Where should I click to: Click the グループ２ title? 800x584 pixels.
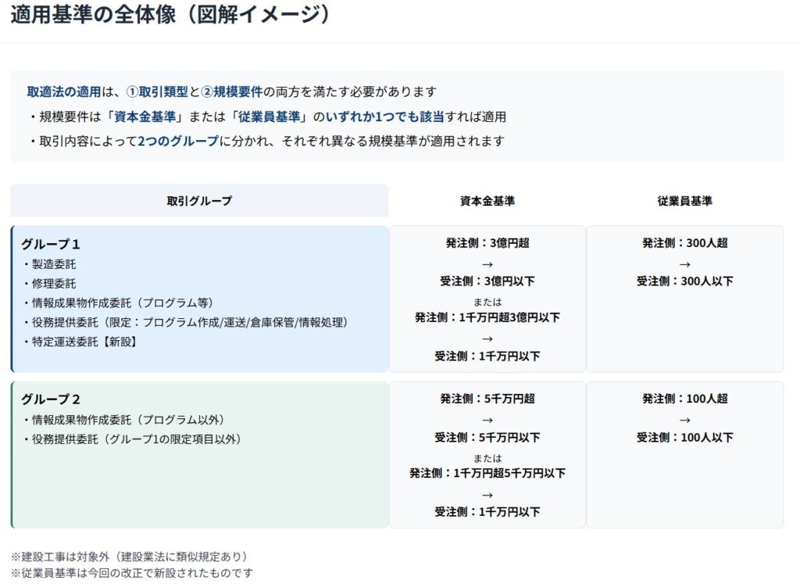click(x=51, y=399)
